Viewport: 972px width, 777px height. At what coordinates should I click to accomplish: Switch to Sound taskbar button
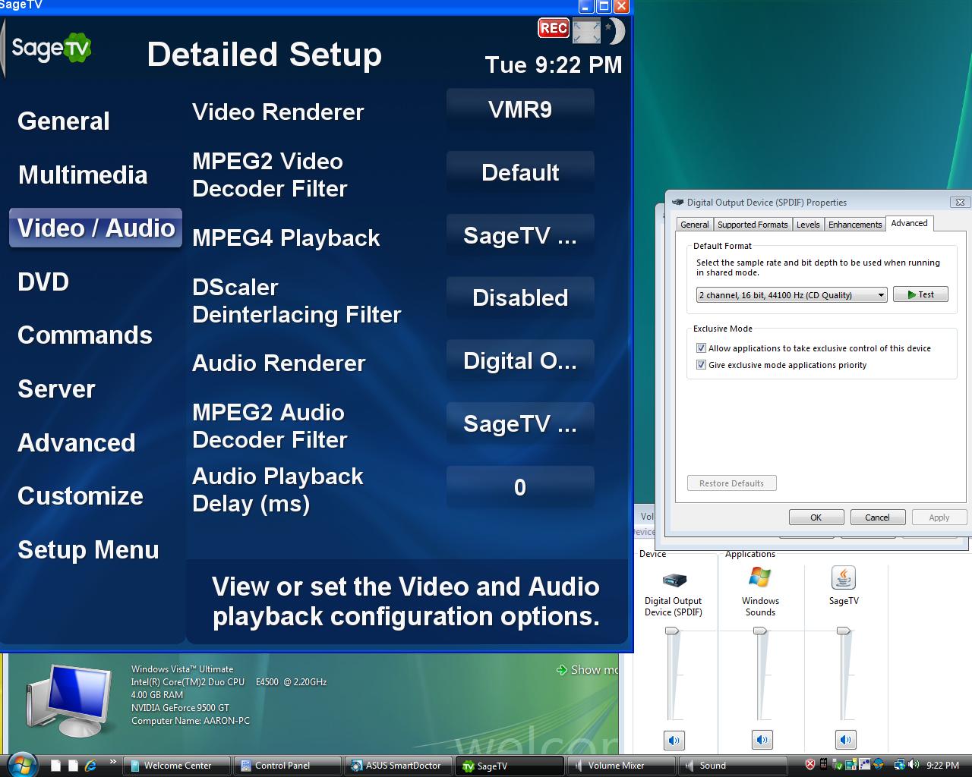(x=732, y=766)
